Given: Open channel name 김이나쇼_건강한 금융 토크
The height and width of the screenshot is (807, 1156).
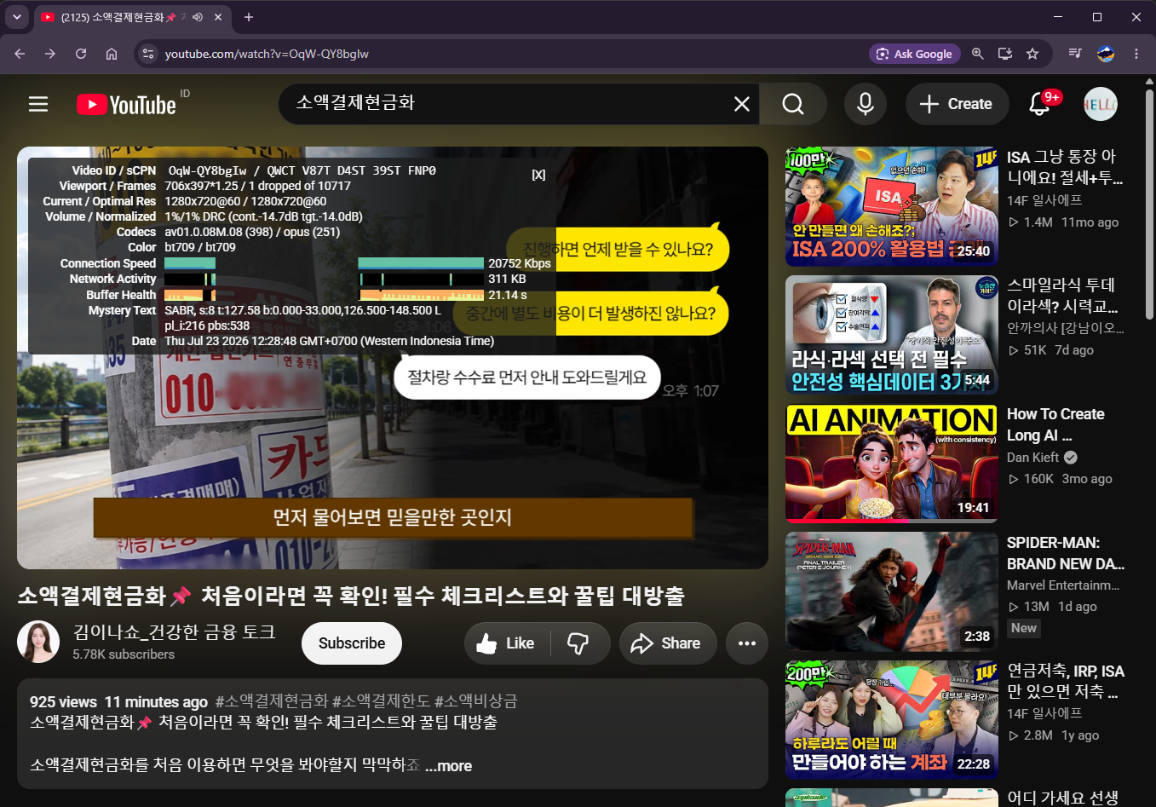Looking at the screenshot, I should (175, 631).
